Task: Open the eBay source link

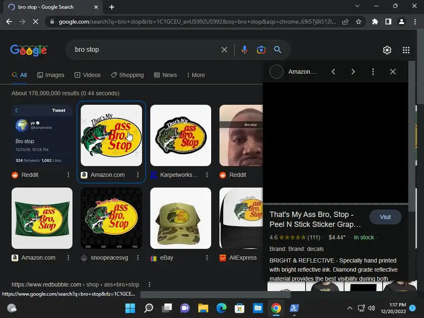Action: pos(166,258)
